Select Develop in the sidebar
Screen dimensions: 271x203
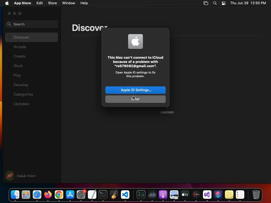[x=31, y=85]
